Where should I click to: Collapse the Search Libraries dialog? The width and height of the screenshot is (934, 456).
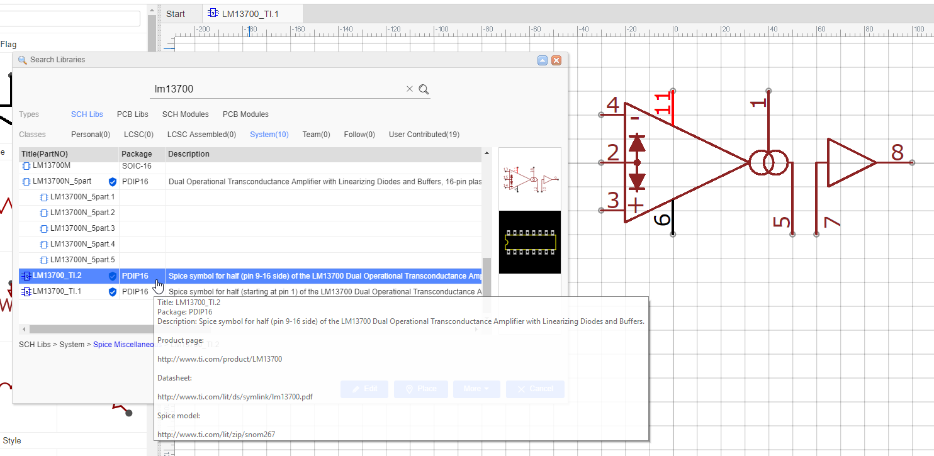(x=543, y=60)
